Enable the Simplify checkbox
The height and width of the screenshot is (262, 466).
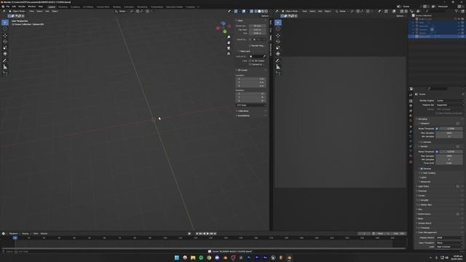pos(419,200)
